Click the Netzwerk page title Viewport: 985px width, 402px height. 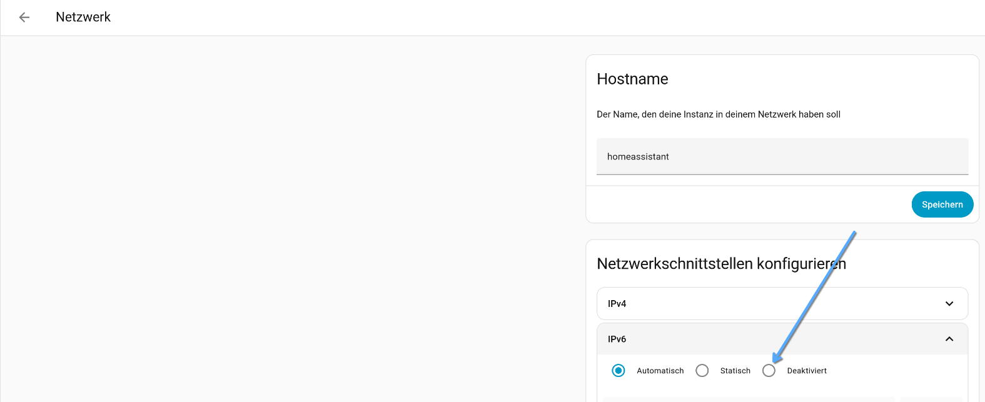pos(83,18)
